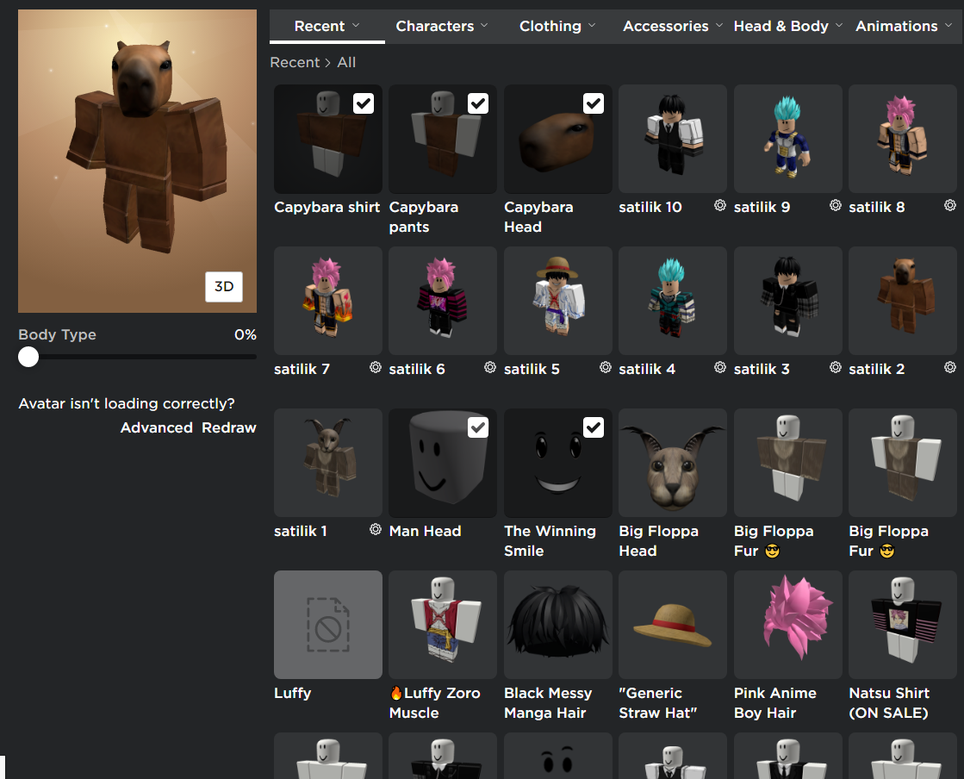Screen dimensions: 964x779
Task: Open the satilik 7 outfit name
Action: tap(302, 369)
